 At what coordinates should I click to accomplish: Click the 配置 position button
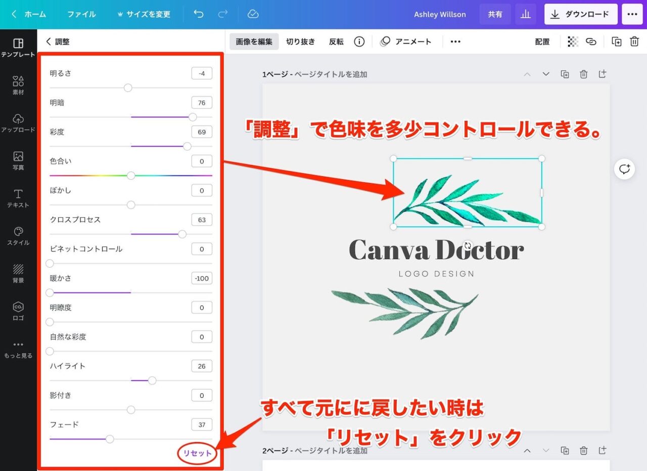tap(542, 41)
